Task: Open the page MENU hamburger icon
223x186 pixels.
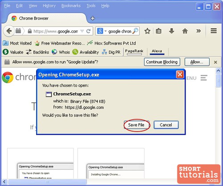Action: (204, 78)
